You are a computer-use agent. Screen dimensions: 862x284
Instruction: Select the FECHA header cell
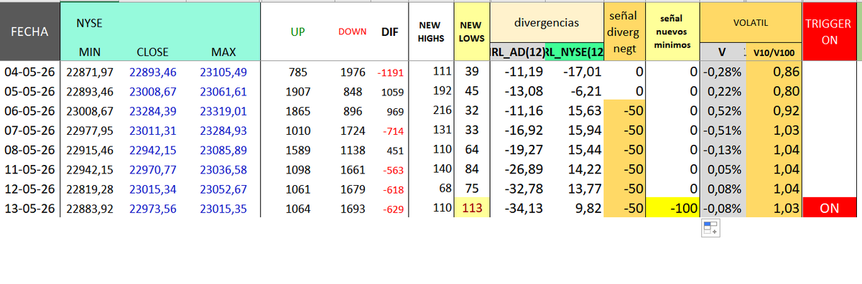[x=30, y=32]
